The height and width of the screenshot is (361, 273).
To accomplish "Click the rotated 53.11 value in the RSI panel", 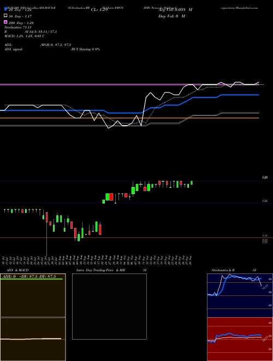I will pyautogui.click(x=266, y=339).
